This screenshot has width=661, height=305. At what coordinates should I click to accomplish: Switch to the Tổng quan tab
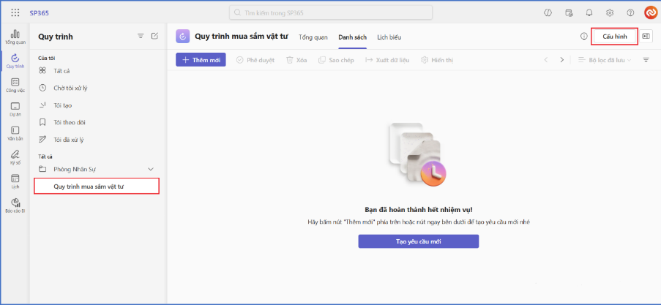313,37
